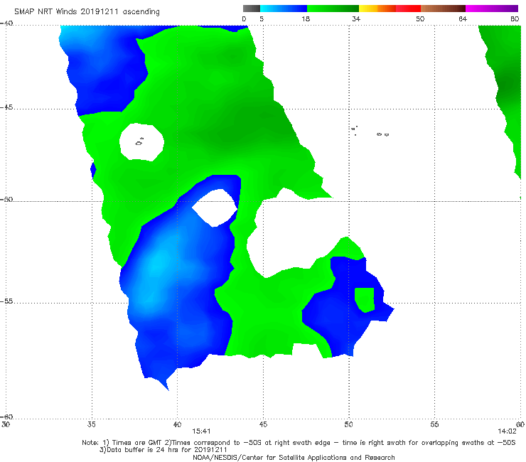
Task: Click the note line starting 'Note: 1) Times are GMT'
Action: [x=299, y=443]
